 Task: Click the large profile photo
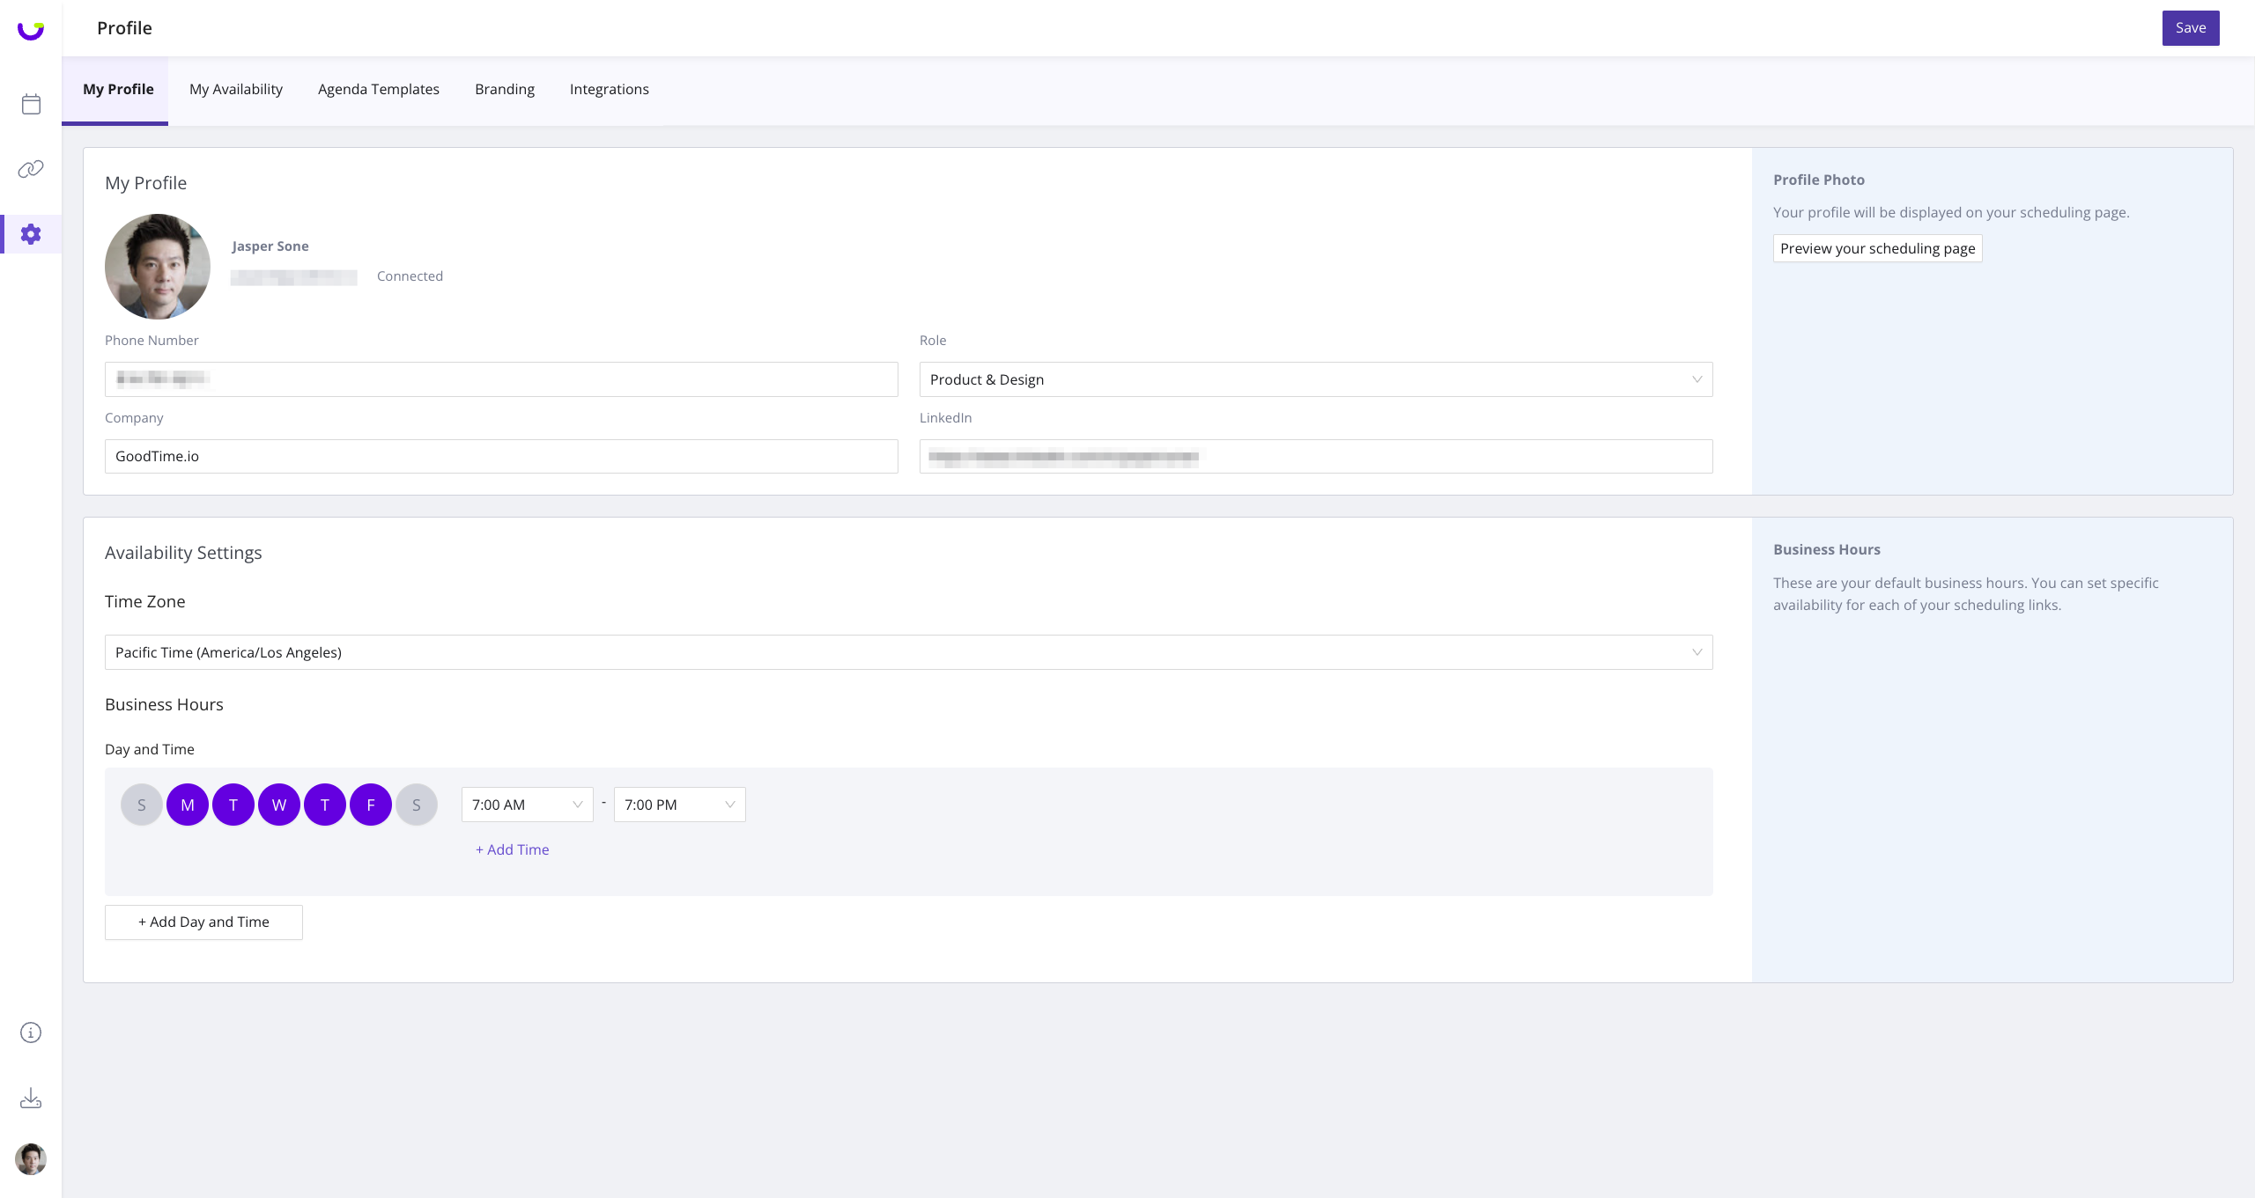(158, 267)
